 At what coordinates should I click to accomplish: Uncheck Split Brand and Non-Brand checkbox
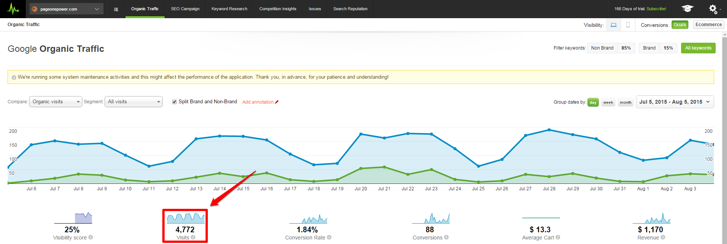(174, 102)
